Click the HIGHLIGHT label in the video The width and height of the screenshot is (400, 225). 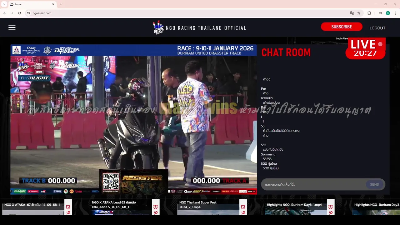pos(34,78)
